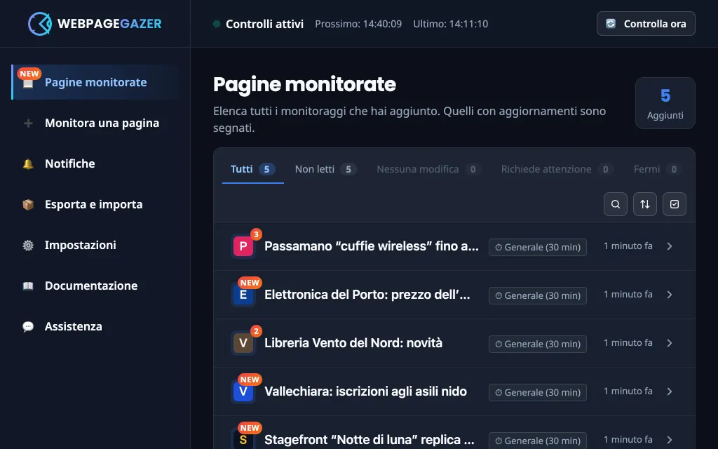Click the S avatar for Stagefront
Image resolution: width=718 pixels, height=449 pixels.
[x=243, y=440]
